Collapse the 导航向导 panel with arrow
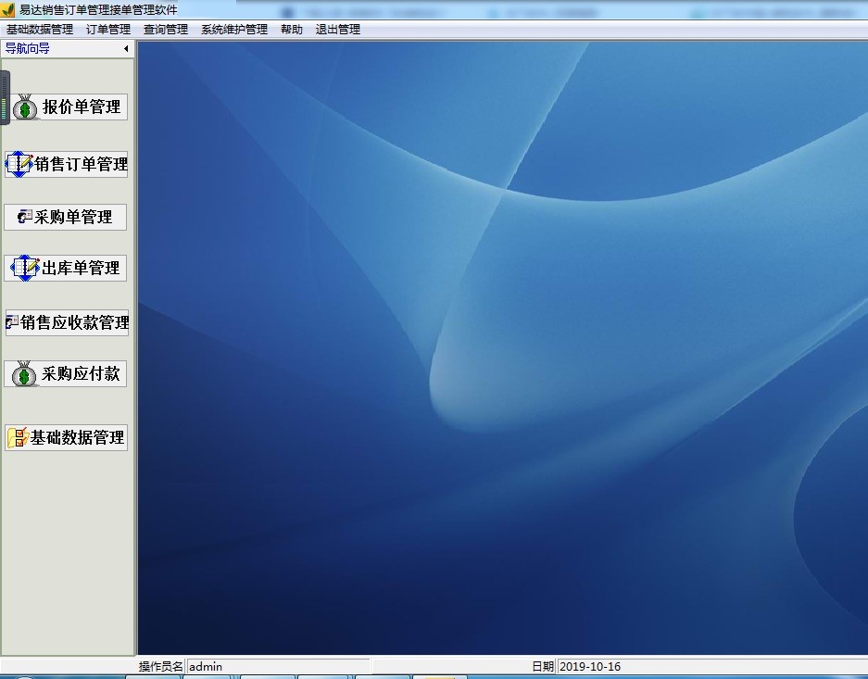The width and height of the screenshot is (868, 679). click(x=126, y=48)
